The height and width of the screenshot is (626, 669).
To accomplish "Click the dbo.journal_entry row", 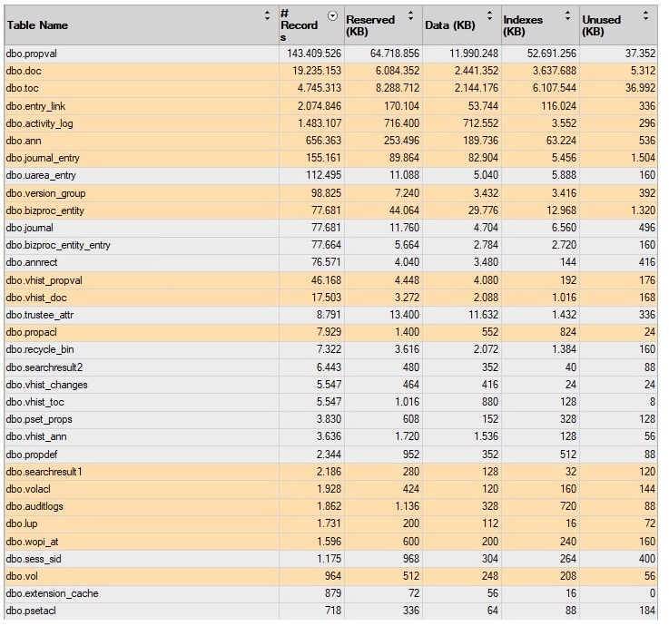I will pos(42,158).
